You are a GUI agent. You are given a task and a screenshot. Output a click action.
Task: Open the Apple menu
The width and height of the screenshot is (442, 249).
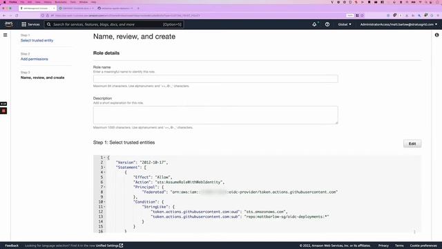[5, 2]
